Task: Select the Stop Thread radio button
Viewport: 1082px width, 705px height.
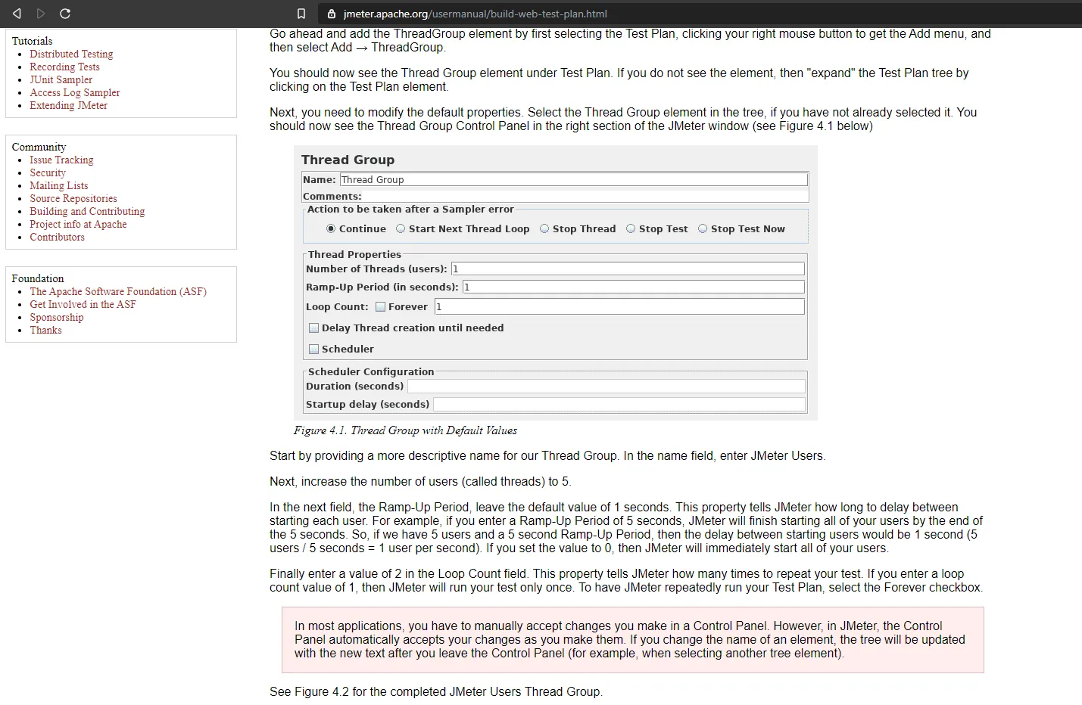Action: coord(544,228)
